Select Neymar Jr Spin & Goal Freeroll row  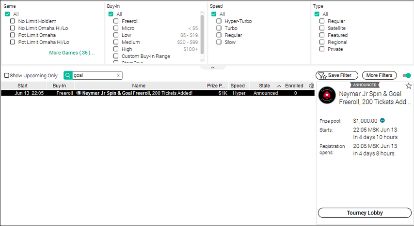click(x=158, y=93)
